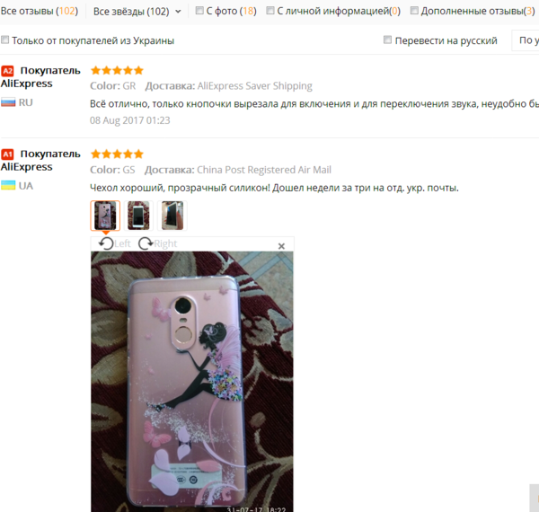Check 'Дополненные отзывы' filter
The image size is (539, 512).
[x=414, y=11]
